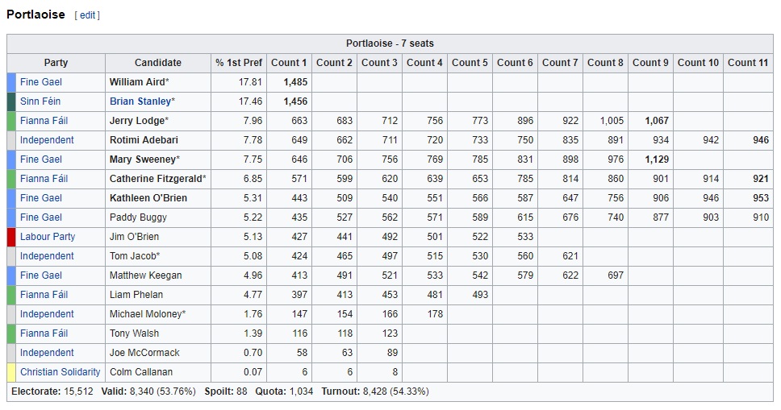Select the Candidate column header
Screen dimensions: 781x410
[x=158, y=63]
